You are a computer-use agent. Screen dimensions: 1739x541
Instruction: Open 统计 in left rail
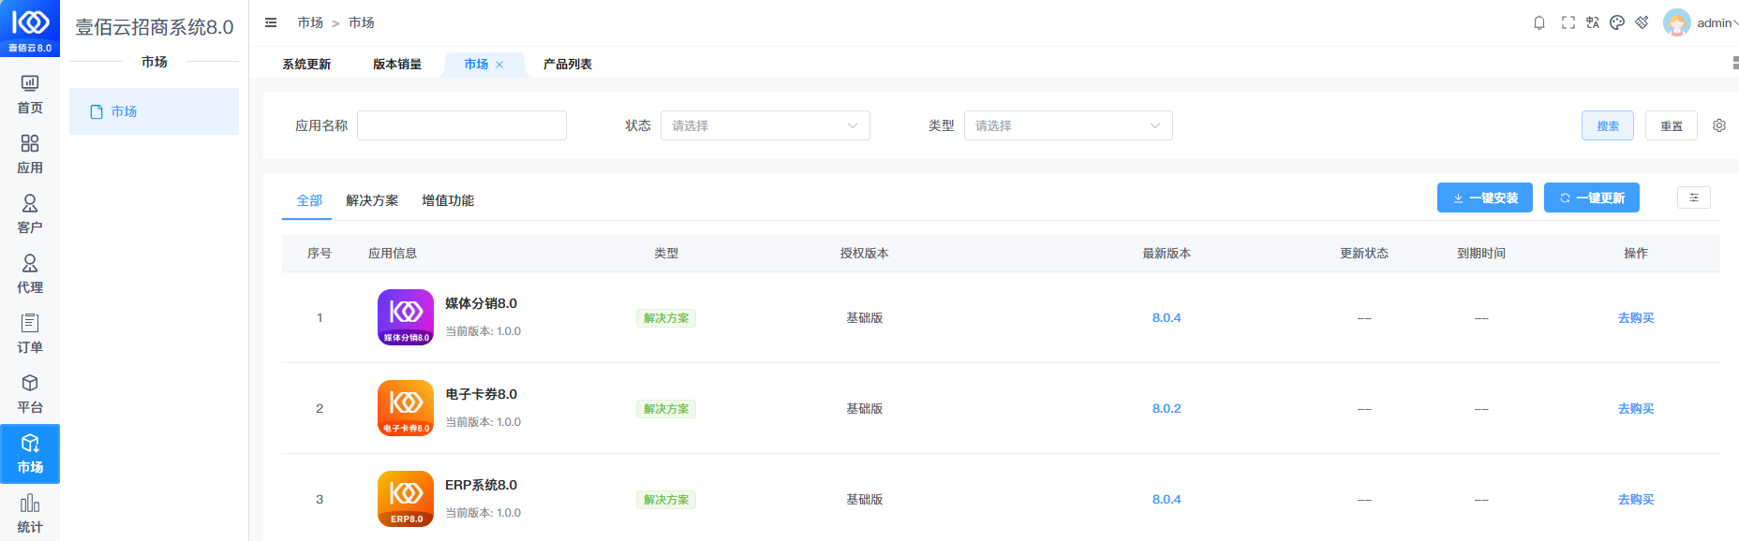[30, 514]
